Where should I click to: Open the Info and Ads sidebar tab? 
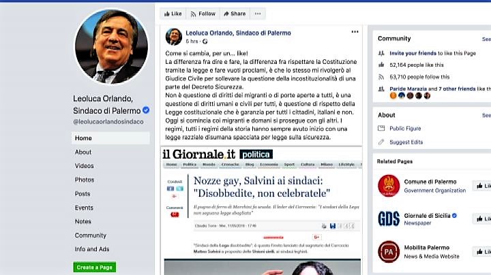tap(92, 249)
